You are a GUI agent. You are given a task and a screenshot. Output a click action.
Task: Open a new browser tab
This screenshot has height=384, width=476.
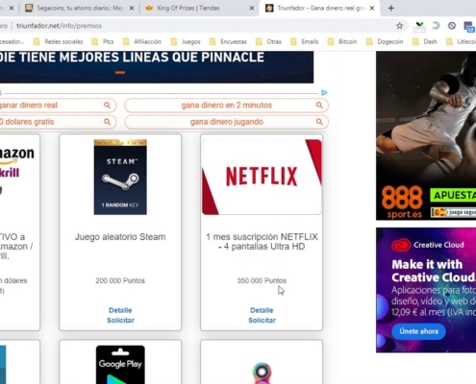point(390,9)
